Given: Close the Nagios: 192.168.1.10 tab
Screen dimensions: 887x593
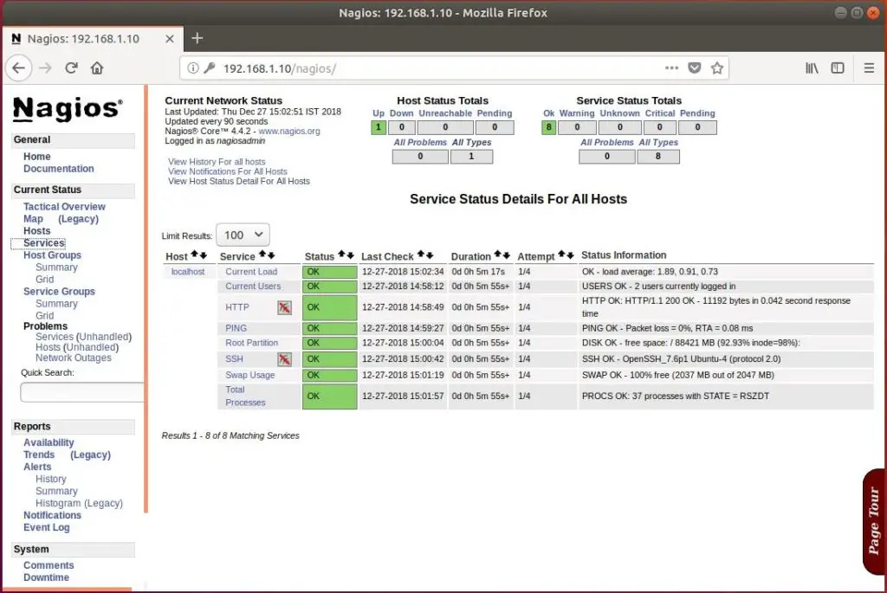Looking at the screenshot, I should (170, 38).
